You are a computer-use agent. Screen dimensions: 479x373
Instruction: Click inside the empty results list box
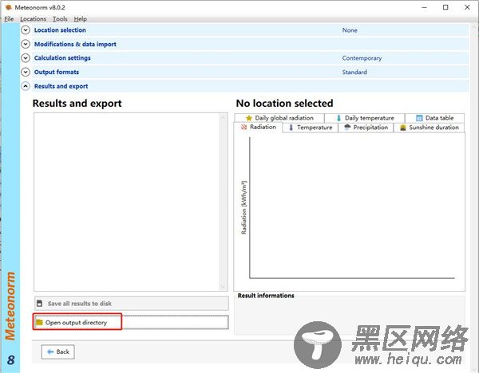coord(126,202)
